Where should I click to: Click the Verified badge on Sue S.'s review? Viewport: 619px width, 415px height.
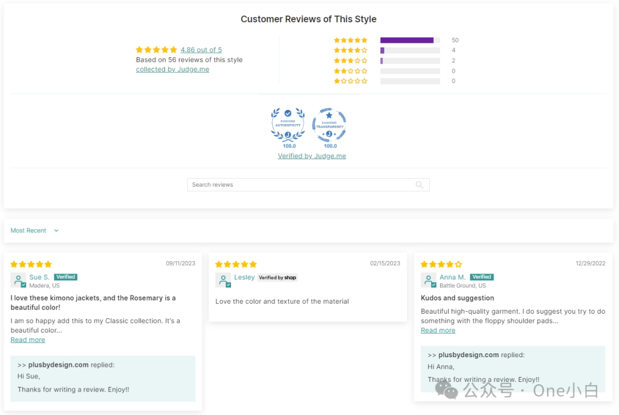point(65,276)
